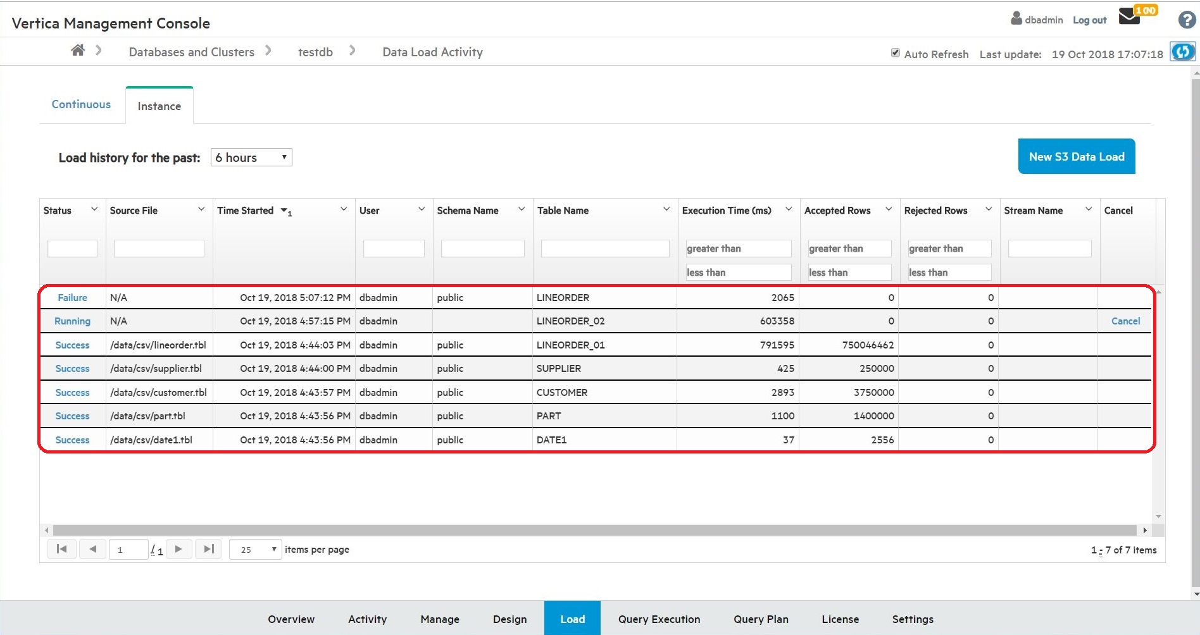This screenshot has width=1200, height=635.
Task: Switch to the Continuous tab
Action: 81,104
